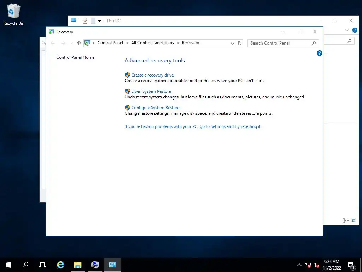Click the taskbar clock showing 9:34 AM
The height and width of the screenshot is (272, 362).
coord(332,265)
